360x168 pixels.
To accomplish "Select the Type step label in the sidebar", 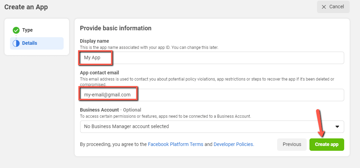I will tap(28, 30).
